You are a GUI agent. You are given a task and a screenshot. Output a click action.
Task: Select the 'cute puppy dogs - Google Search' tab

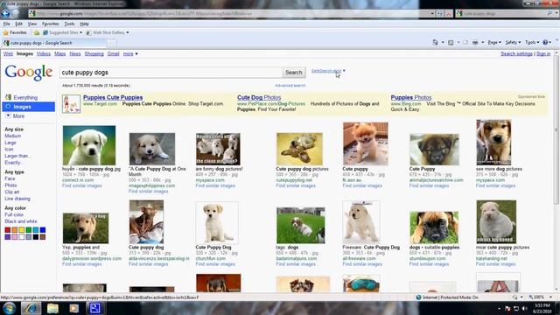coord(54,43)
